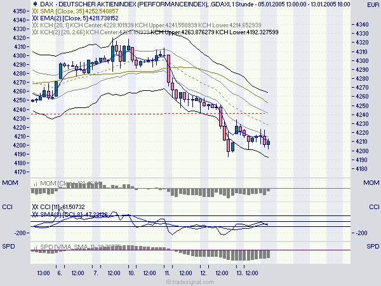This screenshot has height=286, width=381.
Task: Click the 6. date label on the time axis
Action: click(60, 273)
